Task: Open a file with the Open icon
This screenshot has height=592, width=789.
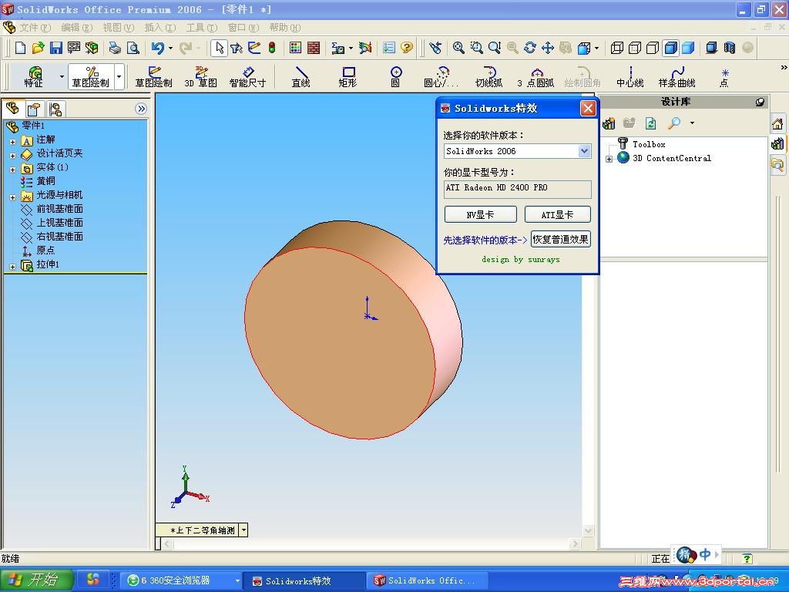Action: 38,48
